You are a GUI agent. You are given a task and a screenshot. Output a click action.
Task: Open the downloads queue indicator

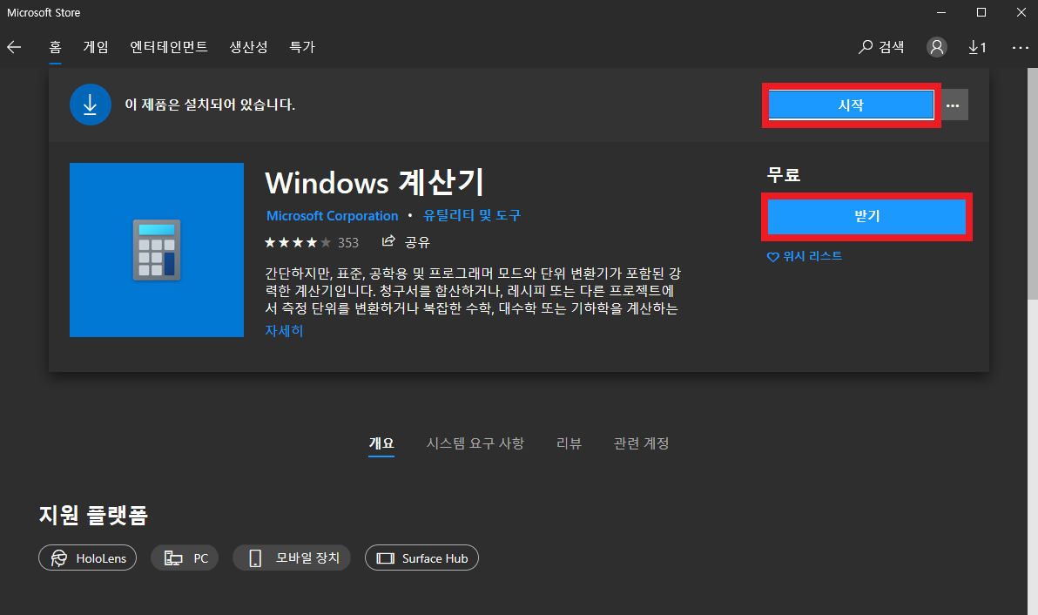click(977, 47)
